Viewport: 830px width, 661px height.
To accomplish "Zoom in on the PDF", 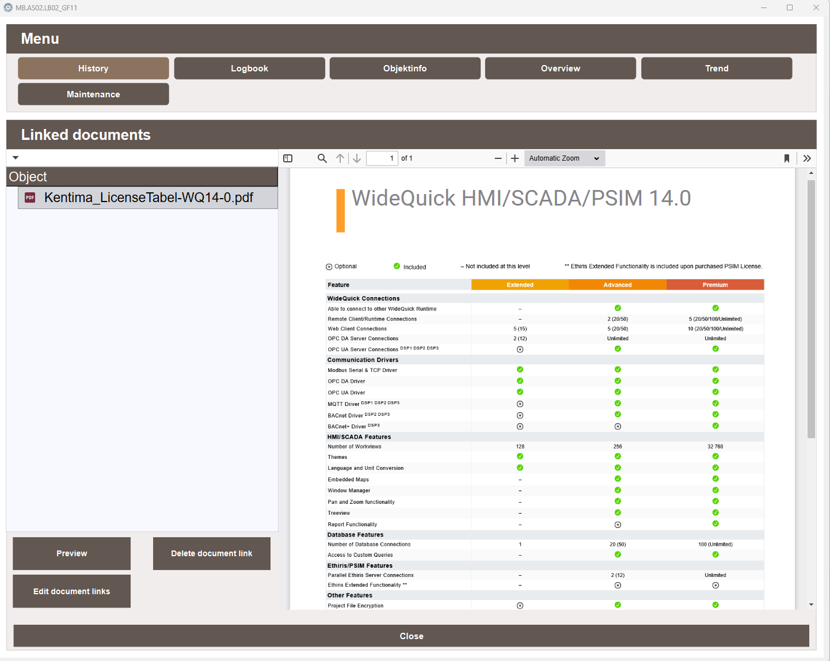I will coord(515,158).
